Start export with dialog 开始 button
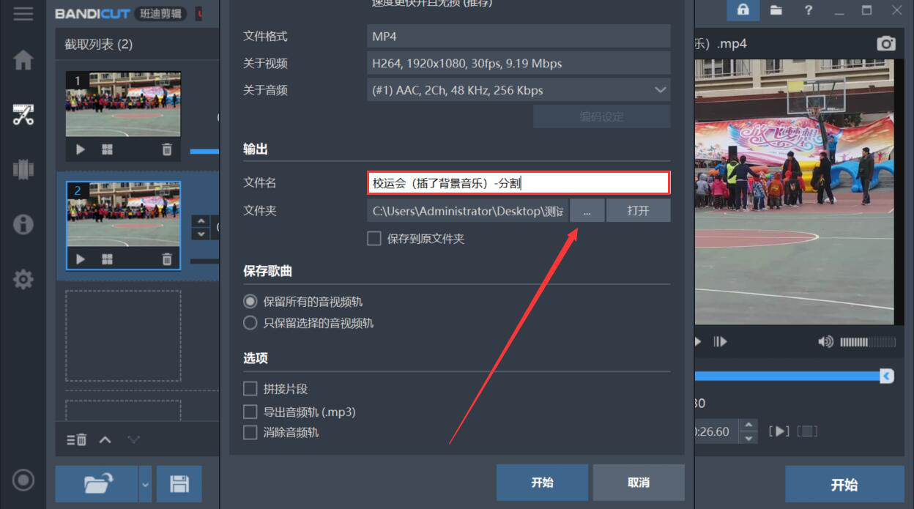Screen dimensions: 914x509 pyautogui.click(x=542, y=483)
